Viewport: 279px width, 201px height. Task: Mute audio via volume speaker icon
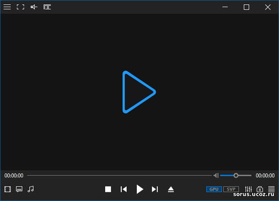[x=216, y=175]
